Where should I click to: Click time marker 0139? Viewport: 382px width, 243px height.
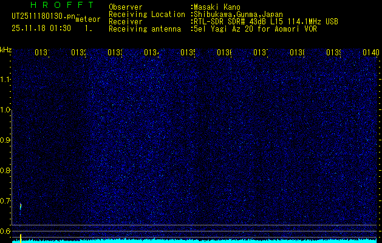(333, 52)
